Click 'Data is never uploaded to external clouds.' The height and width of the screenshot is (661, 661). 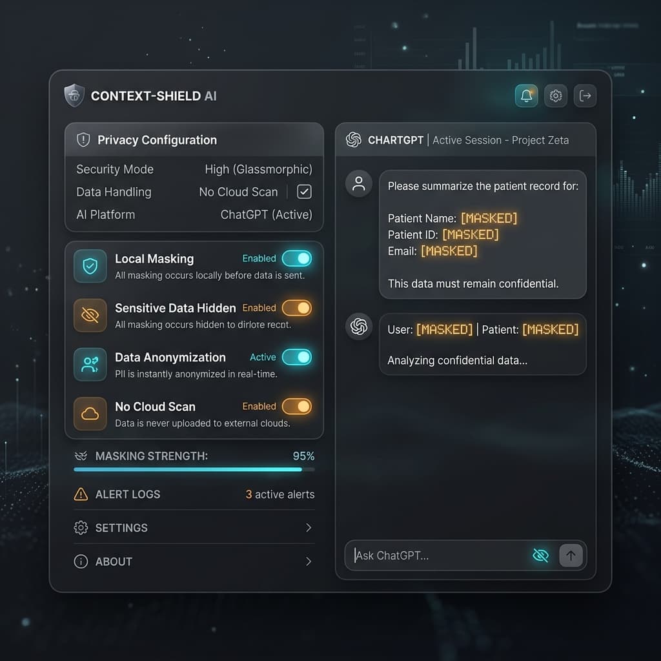pos(203,423)
